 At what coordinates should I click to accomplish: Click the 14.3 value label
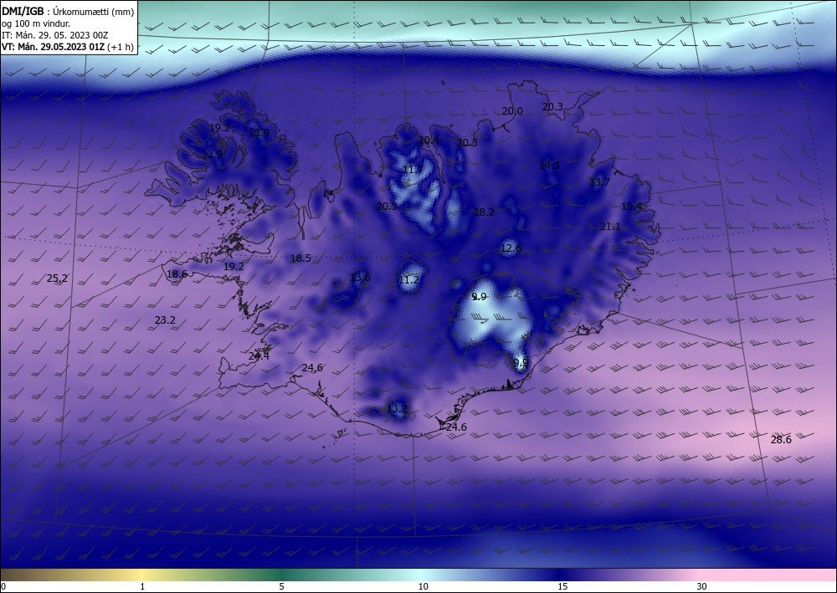pos(549,166)
